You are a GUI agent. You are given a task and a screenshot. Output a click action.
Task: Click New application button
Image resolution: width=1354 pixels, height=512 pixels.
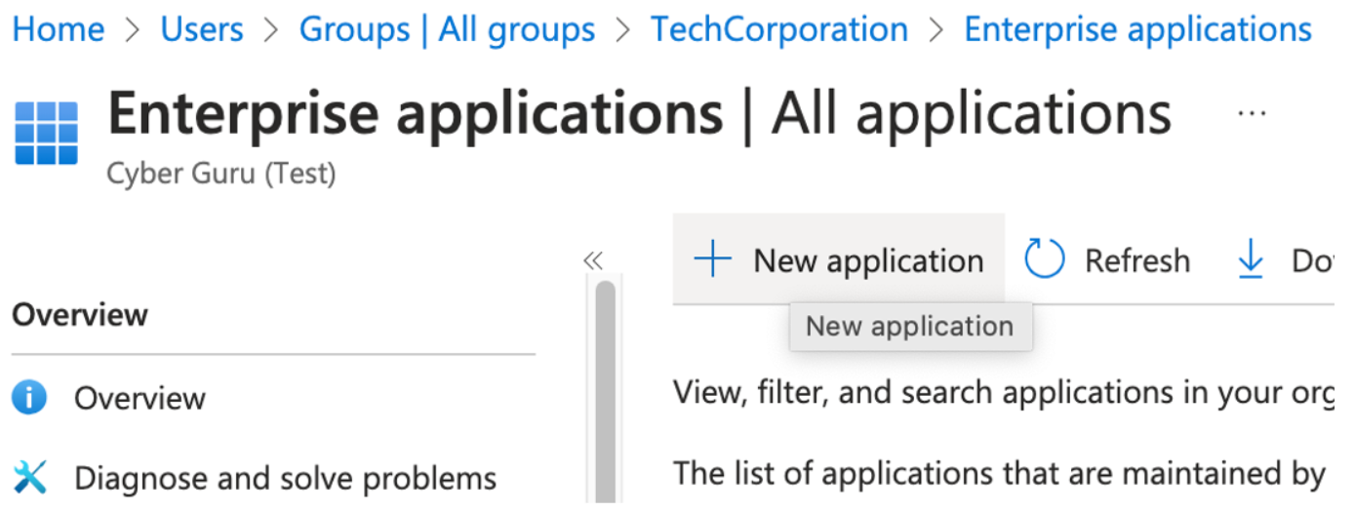(839, 260)
